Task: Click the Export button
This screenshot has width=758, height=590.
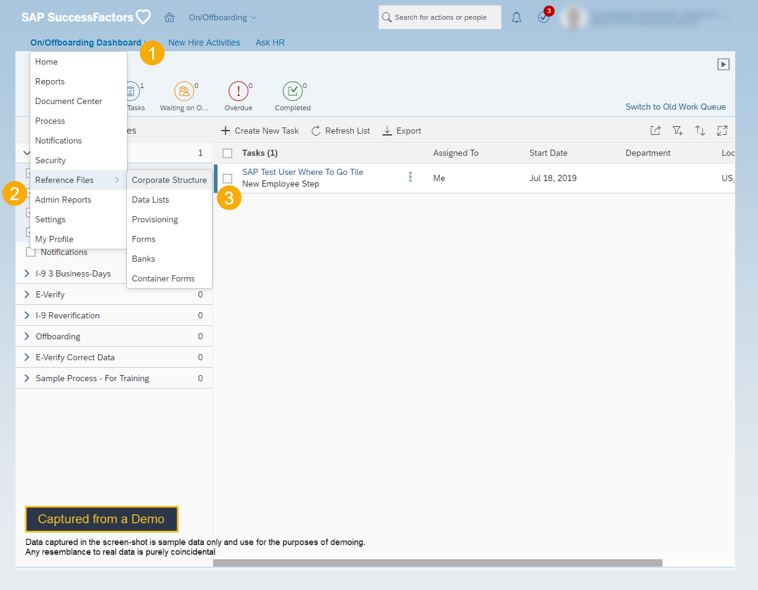Action: pos(402,131)
